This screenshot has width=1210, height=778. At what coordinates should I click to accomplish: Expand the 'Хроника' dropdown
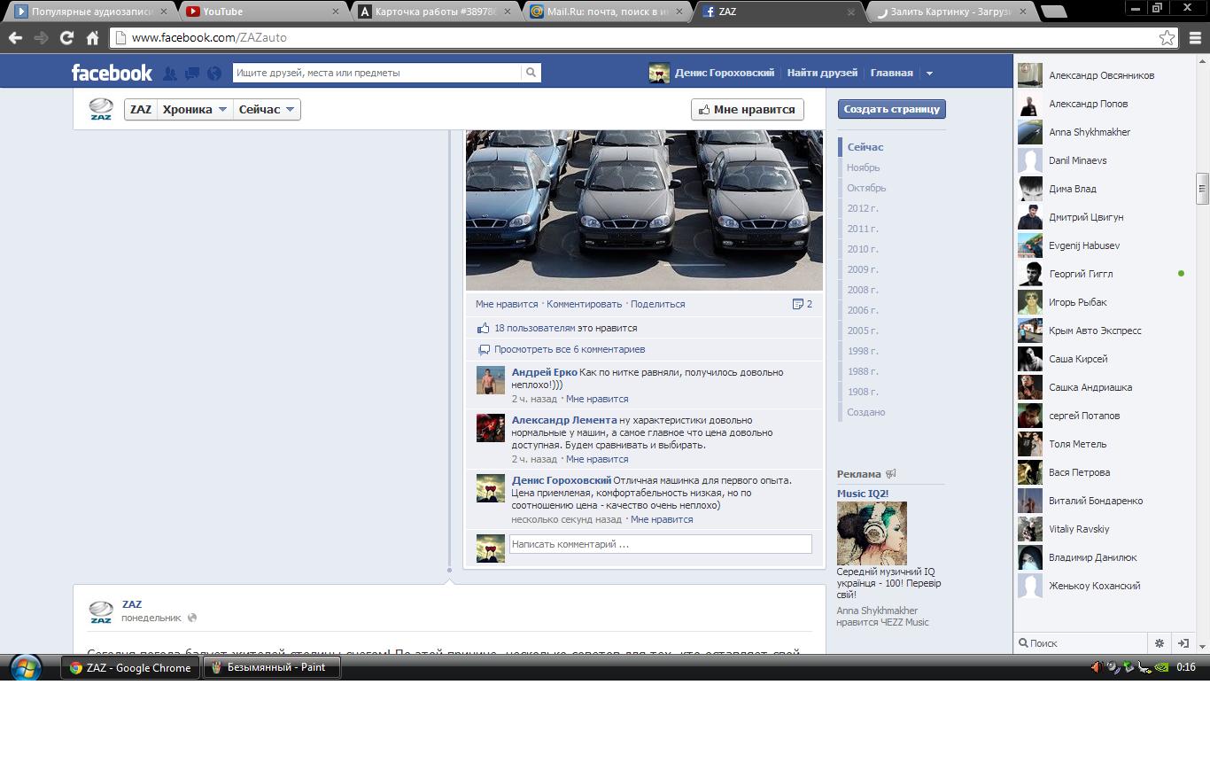(x=195, y=109)
